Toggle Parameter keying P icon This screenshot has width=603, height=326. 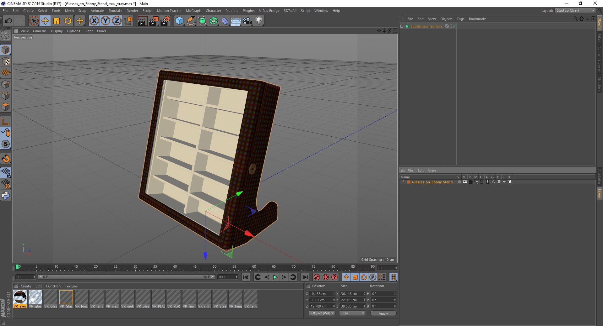373,277
